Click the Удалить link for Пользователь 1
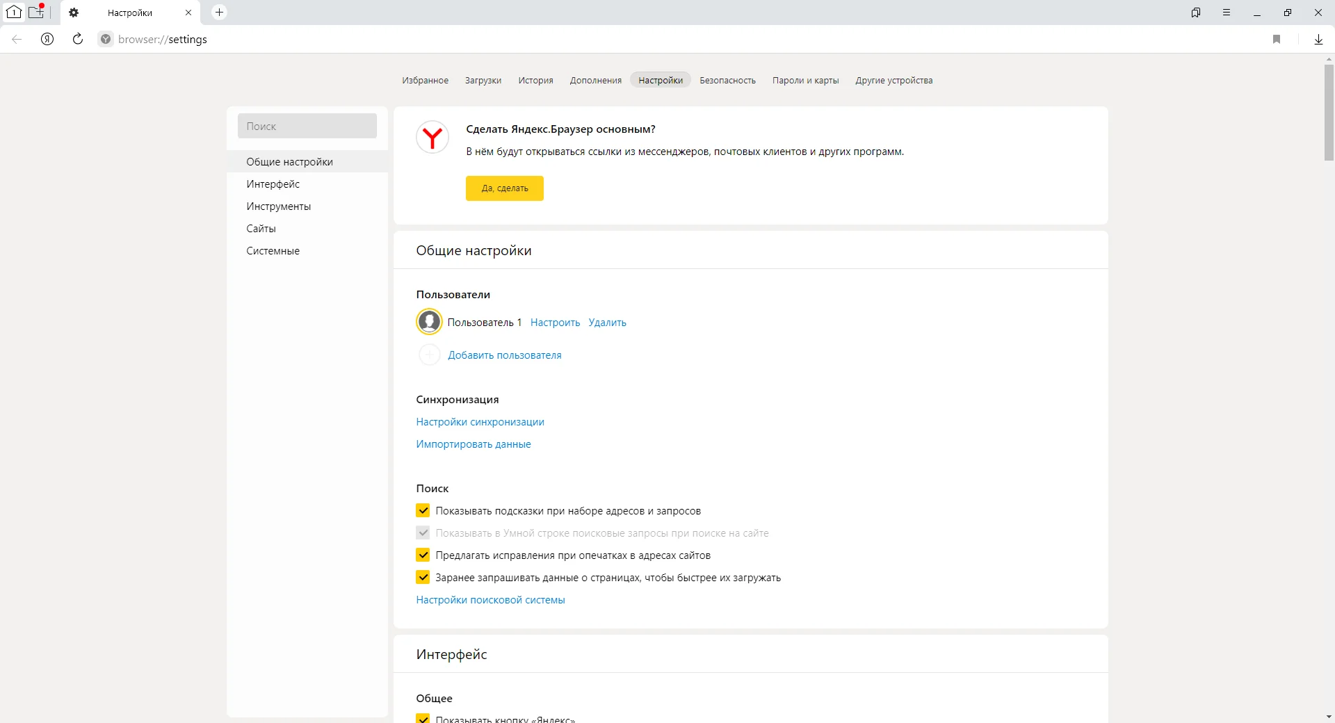This screenshot has height=723, width=1335. (x=607, y=323)
